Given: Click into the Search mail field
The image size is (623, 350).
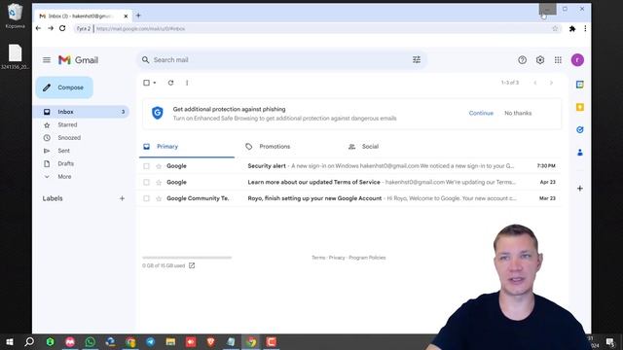Looking at the screenshot, I should (x=281, y=60).
